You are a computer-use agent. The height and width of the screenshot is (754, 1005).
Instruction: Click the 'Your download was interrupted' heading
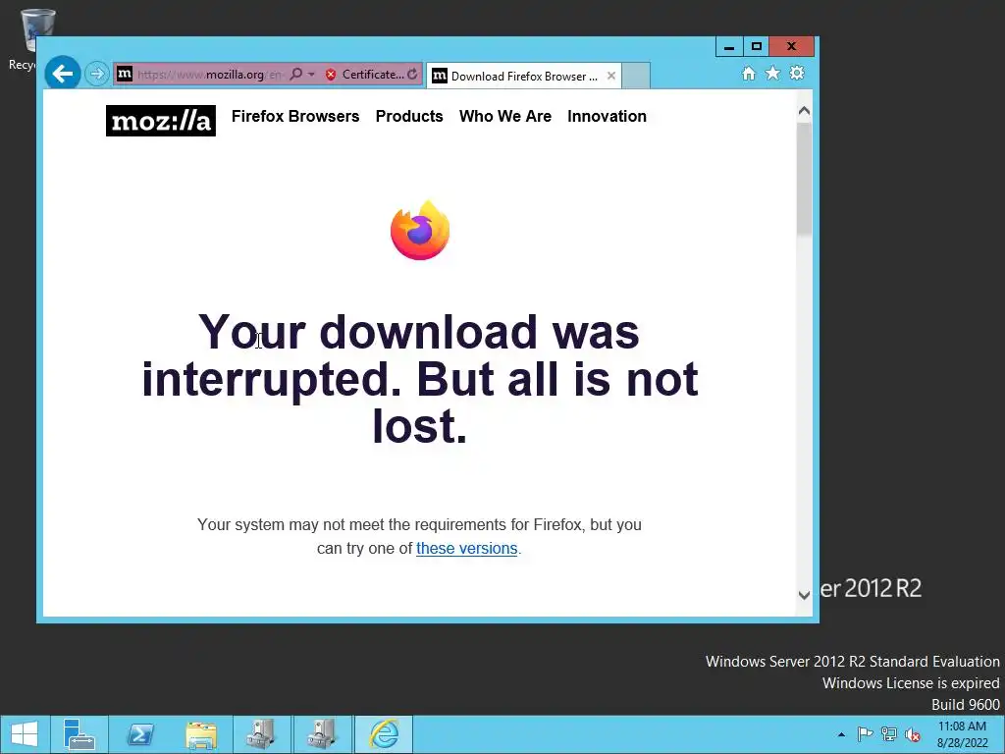tap(420, 379)
